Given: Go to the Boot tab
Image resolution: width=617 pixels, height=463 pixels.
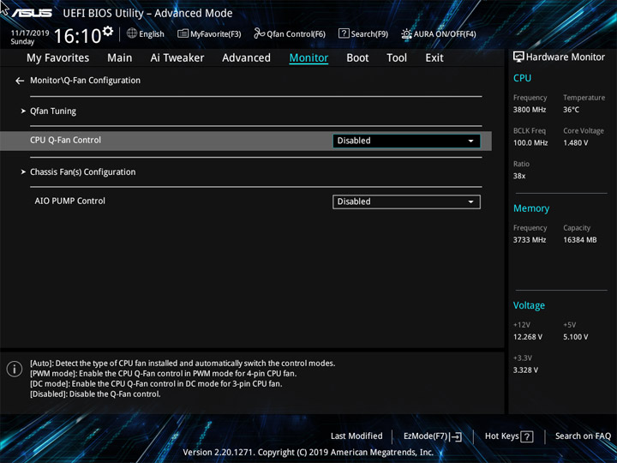Looking at the screenshot, I should [x=357, y=58].
